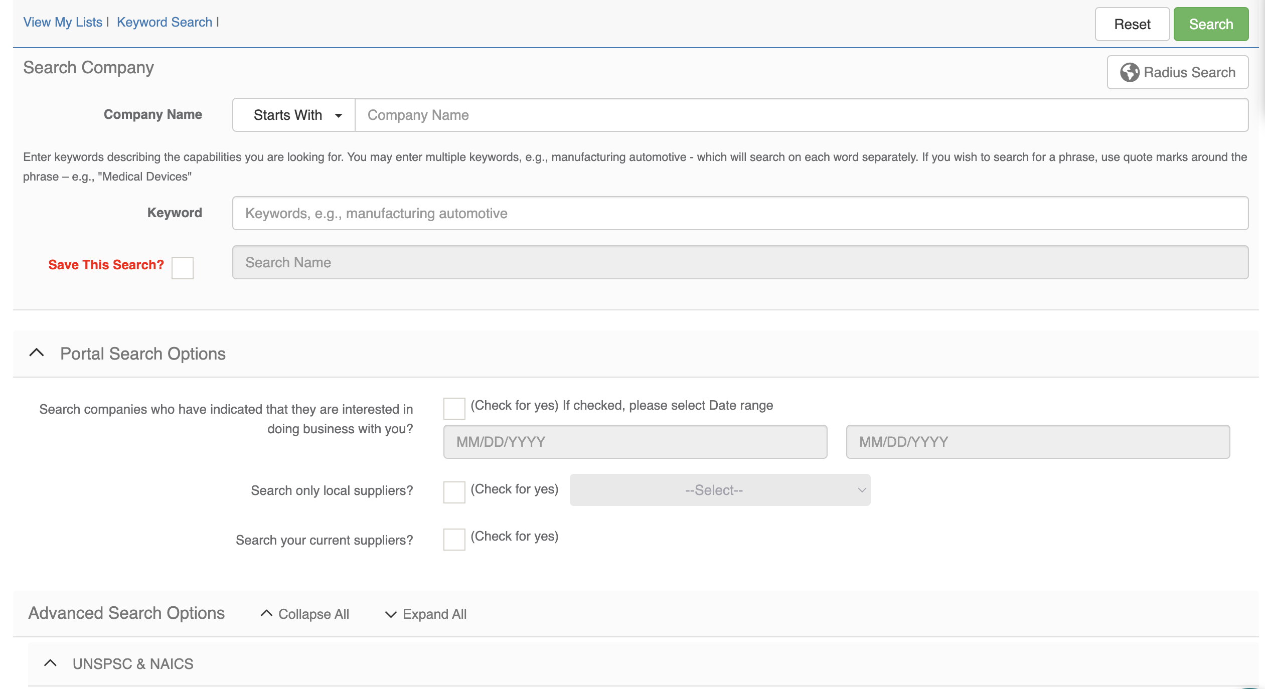Check the interested-in-doing-business option

[x=453, y=408]
